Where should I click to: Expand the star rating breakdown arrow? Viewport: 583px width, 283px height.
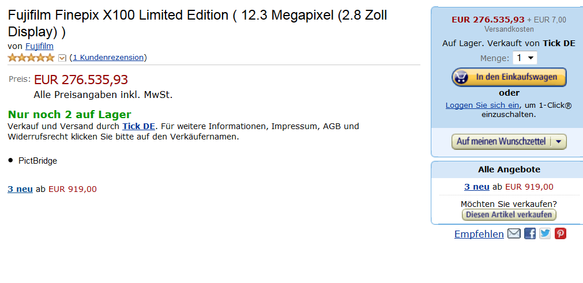(x=62, y=58)
